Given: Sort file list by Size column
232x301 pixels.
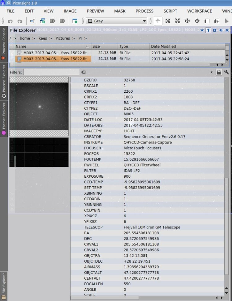Looking at the screenshot, I should click(x=105, y=46).
